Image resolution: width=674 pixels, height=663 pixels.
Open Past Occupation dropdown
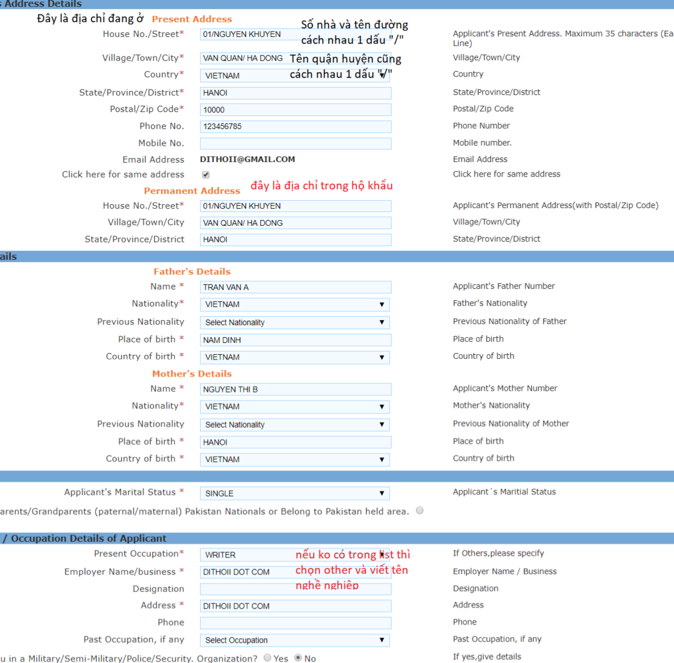click(295, 640)
